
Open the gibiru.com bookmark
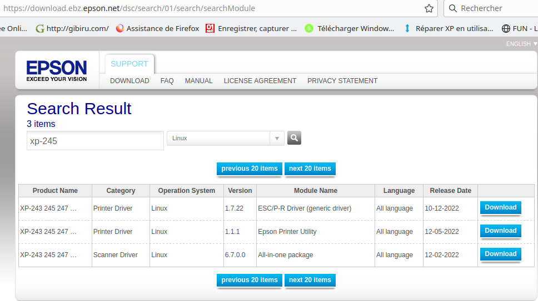tap(72, 28)
